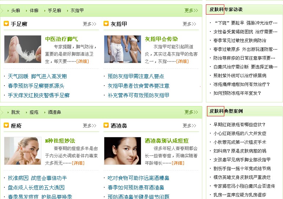Click the heart icon beside 手足癣 heading
This screenshot has height=199, width=283.
coord(6,23)
